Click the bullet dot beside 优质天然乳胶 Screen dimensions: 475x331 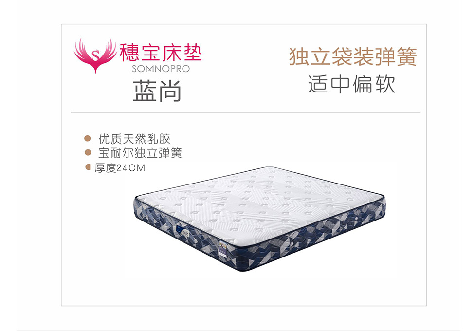click(x=88, y=139)
